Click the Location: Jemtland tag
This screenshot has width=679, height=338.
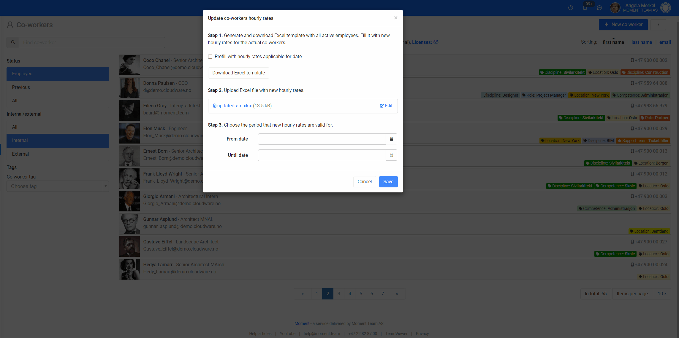649,232
